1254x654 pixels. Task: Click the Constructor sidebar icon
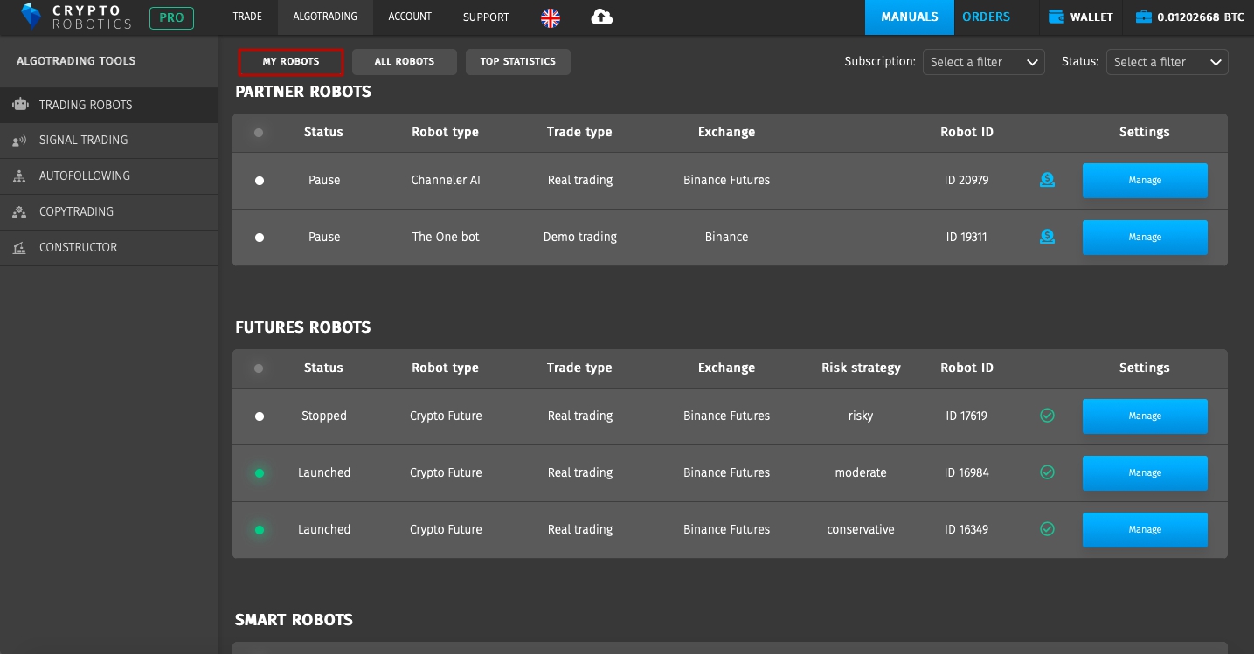coord(20,248)
